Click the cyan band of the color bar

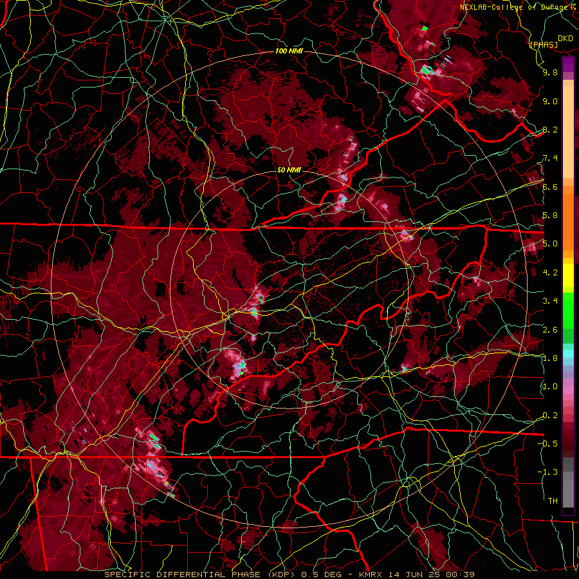pyautogui.click(x=568, y=354)
